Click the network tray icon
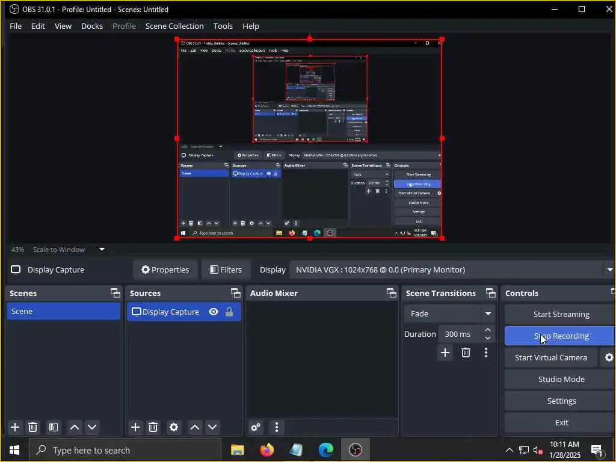 point(523,450)
